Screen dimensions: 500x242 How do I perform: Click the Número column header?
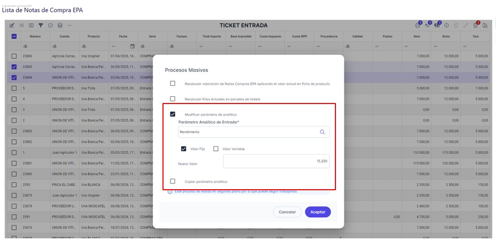click(x=36, y=36)
